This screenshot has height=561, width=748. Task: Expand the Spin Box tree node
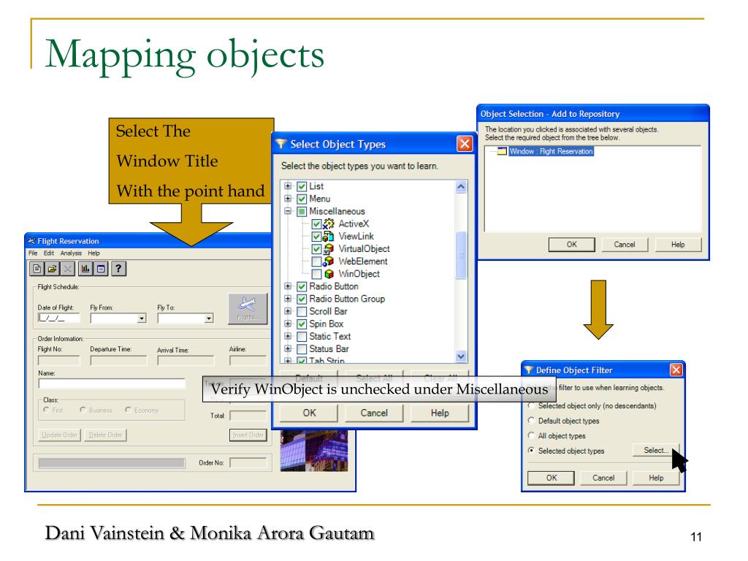pyautogui.click(x=288, y=324)
